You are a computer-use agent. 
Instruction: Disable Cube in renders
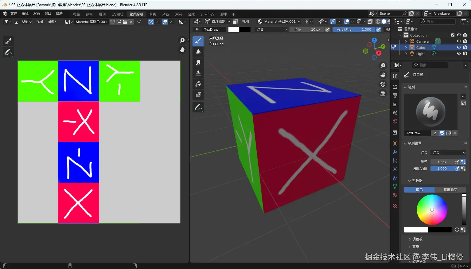point(465,47)
